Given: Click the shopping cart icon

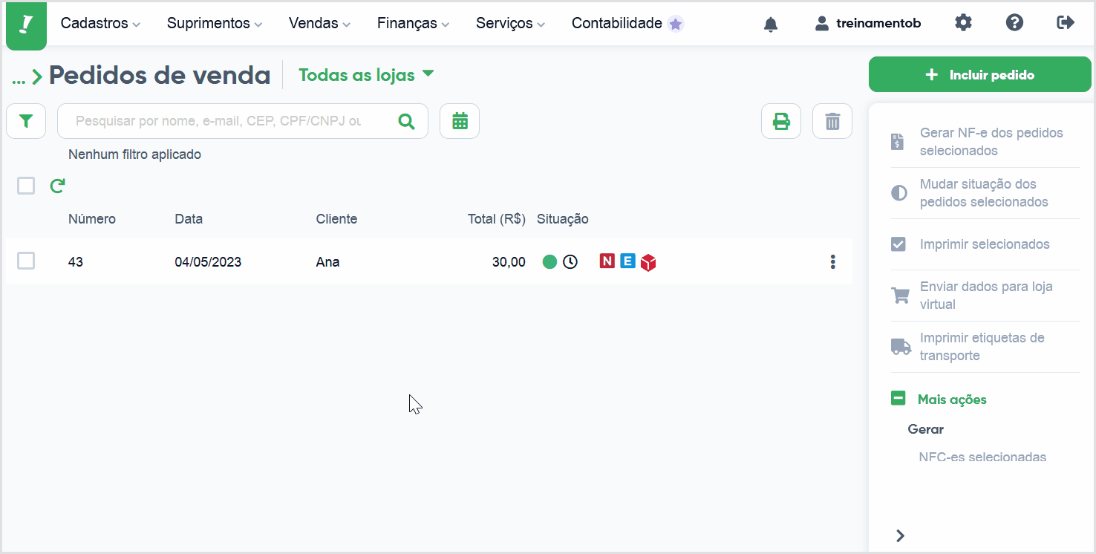Looking at the screenshot, I should coord(900,296).
